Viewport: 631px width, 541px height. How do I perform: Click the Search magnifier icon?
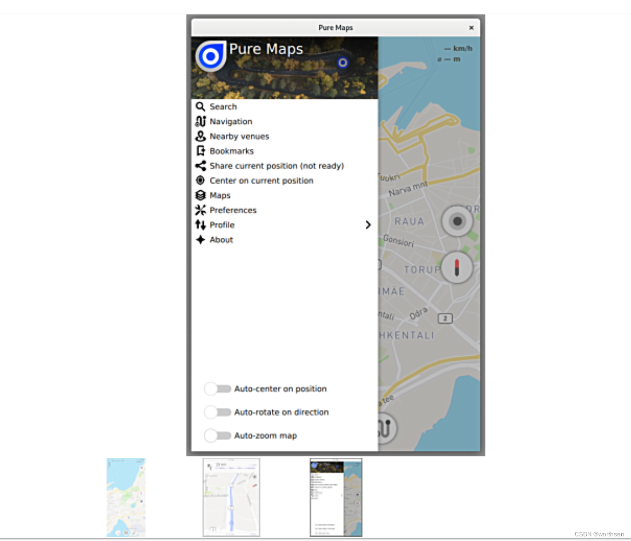click(x=200, y=107)
